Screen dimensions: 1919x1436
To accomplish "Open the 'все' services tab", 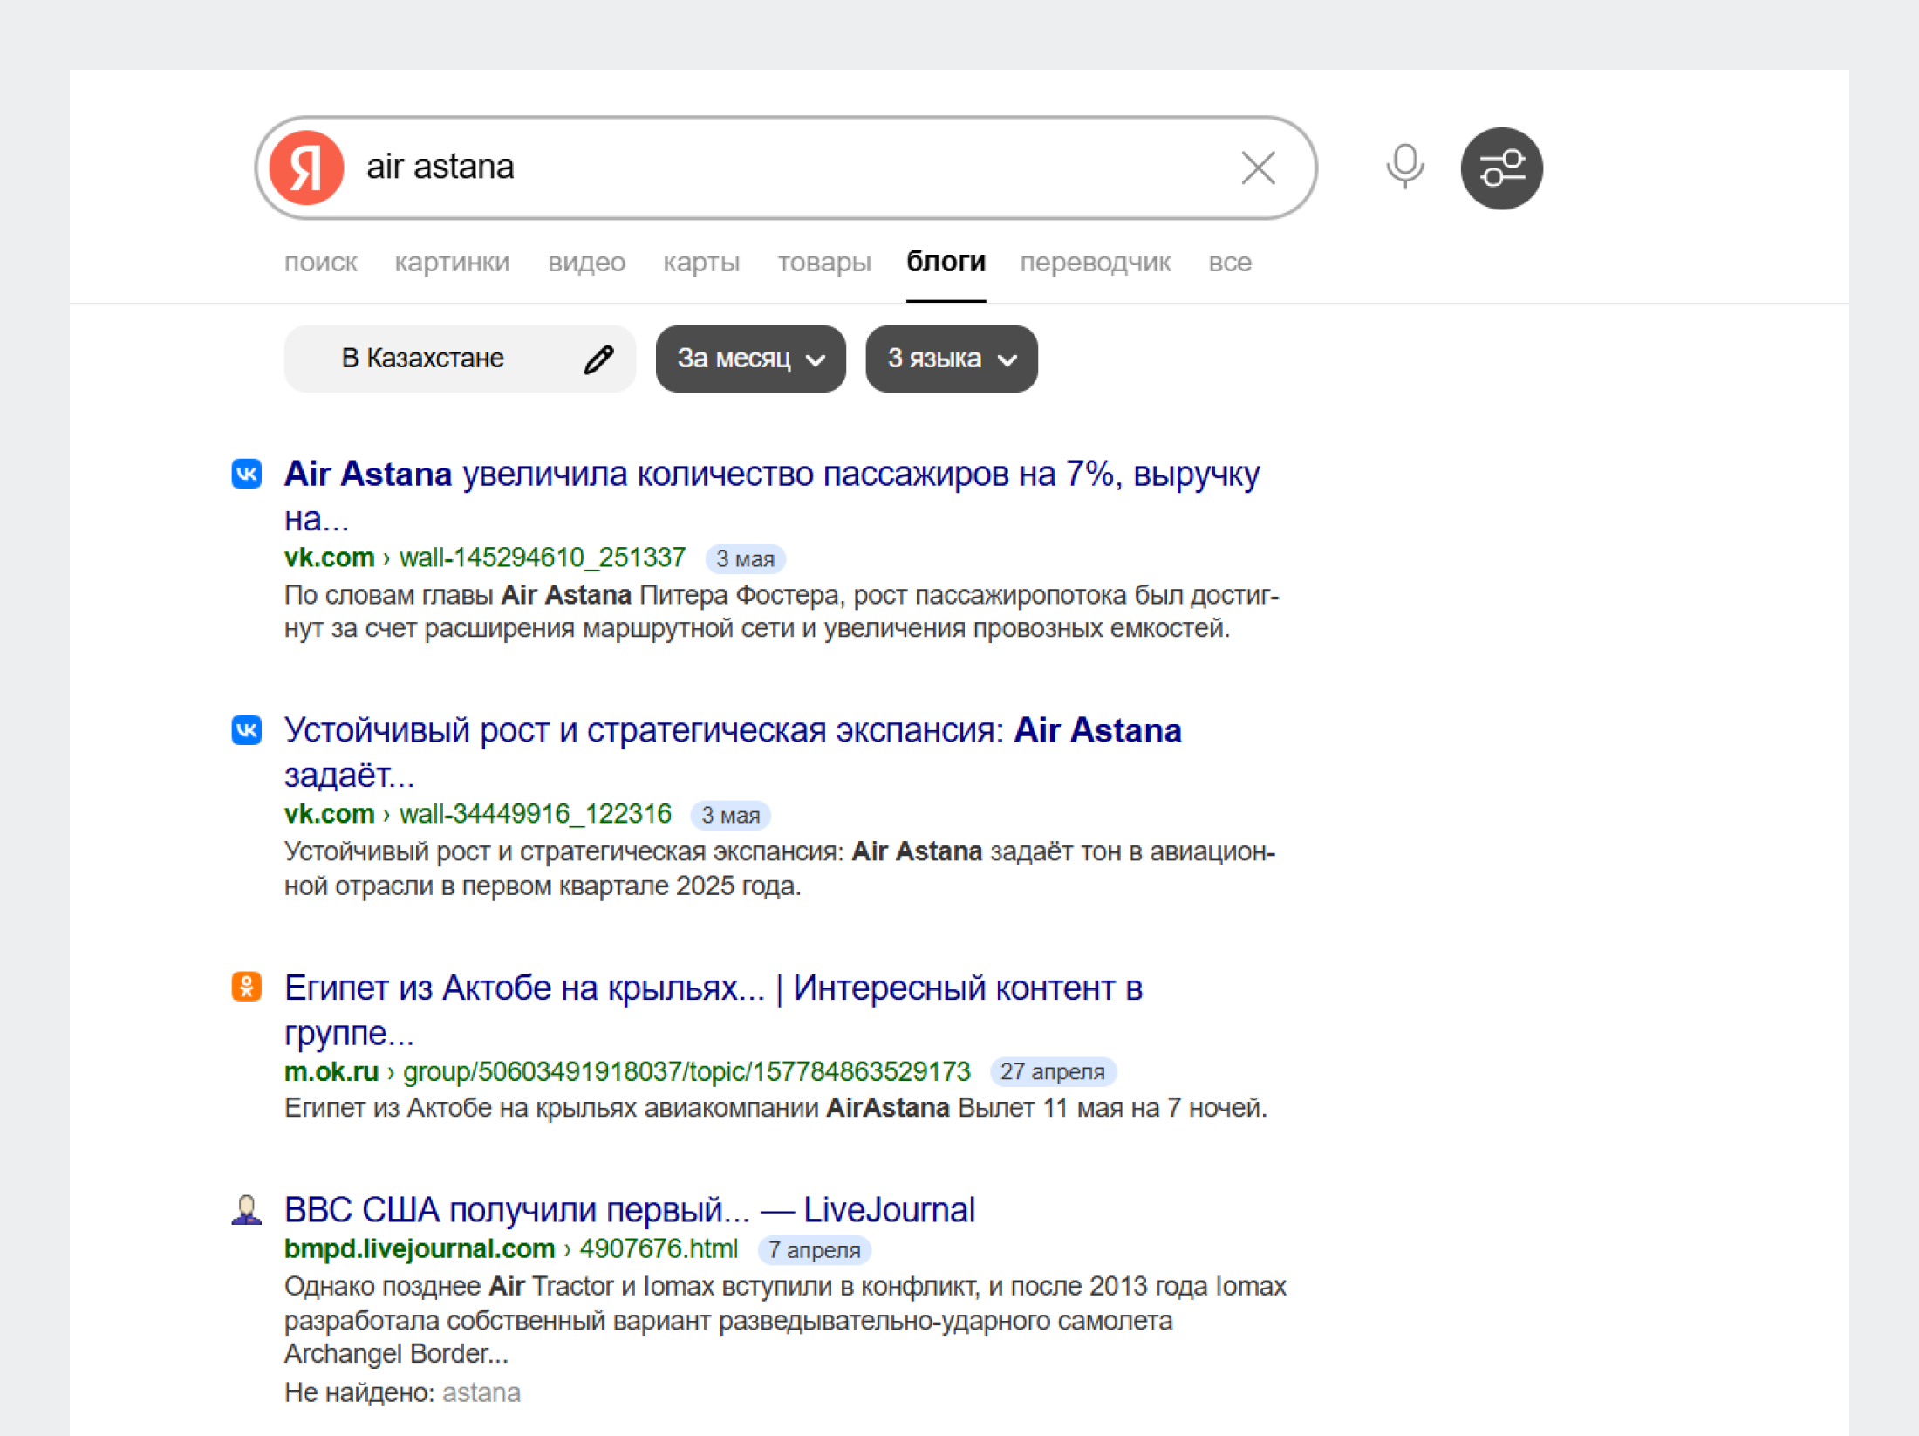I will 1230,263.
